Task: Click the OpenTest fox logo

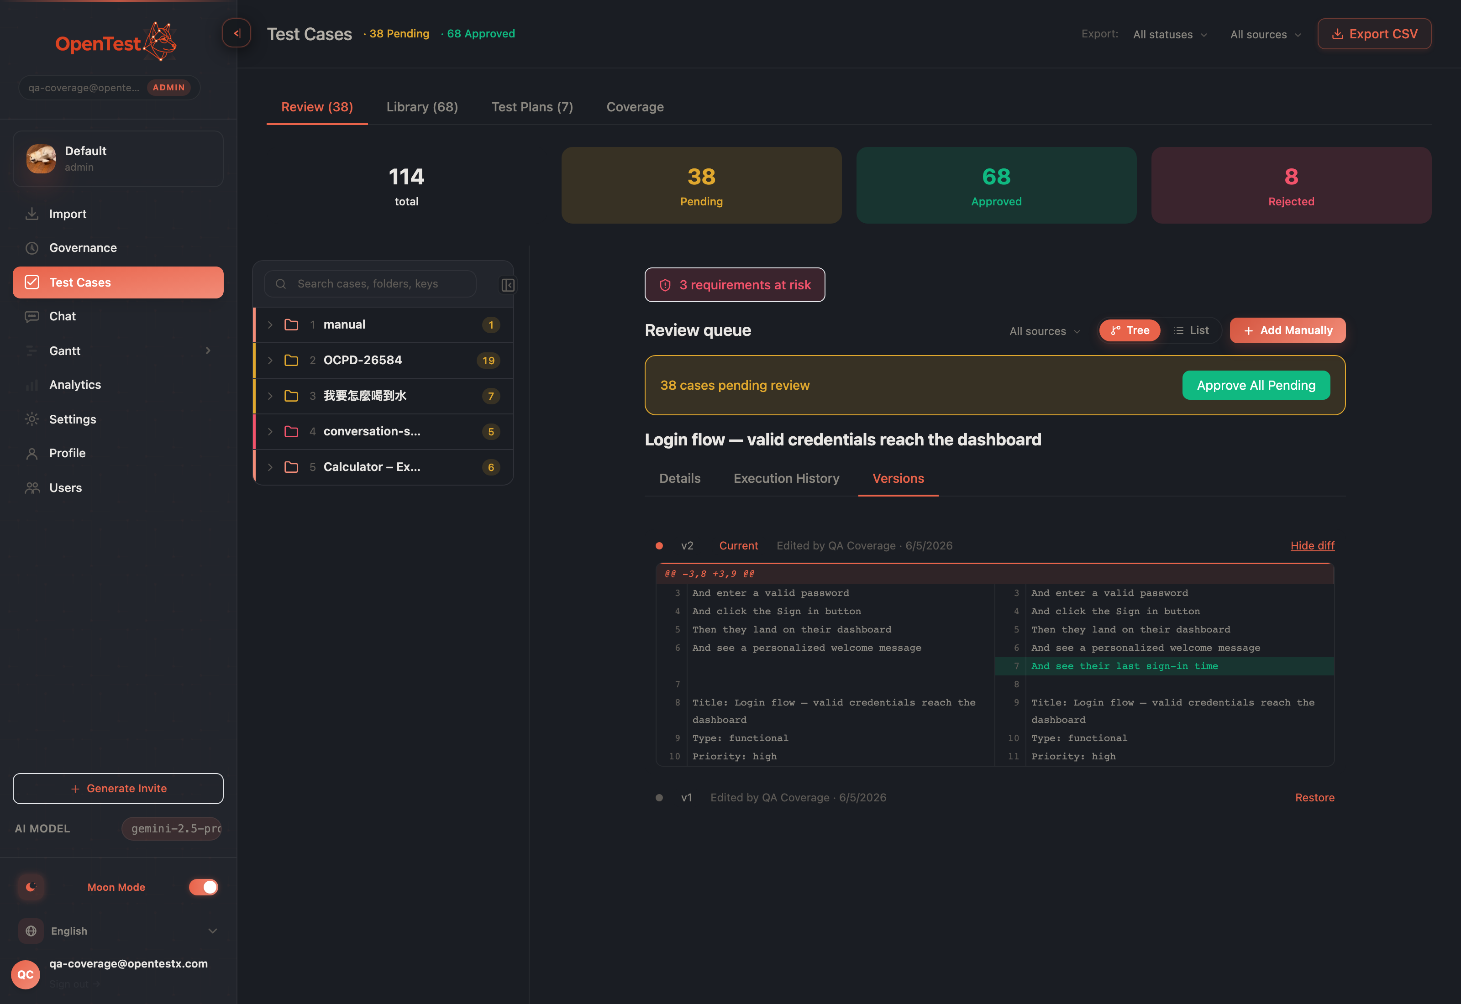Action: tap(160, 42)
